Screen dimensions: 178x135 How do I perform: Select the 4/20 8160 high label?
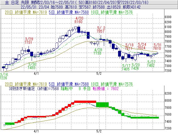[x=79, y=20]
